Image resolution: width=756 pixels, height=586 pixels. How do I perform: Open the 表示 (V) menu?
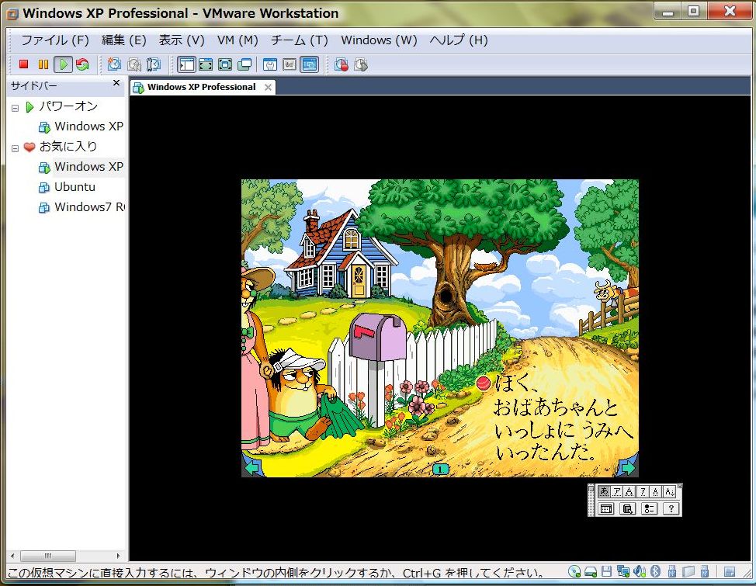(182, 40)
